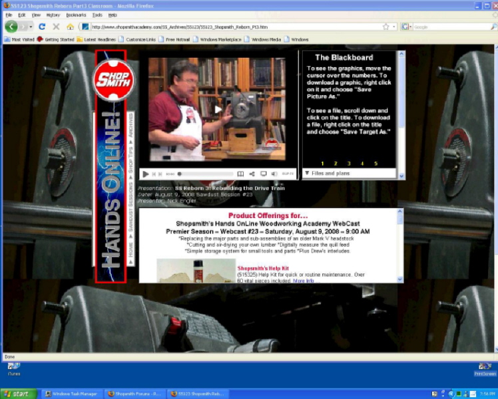Follow the Help Kit More Info link
498x399 pixels.
[x=304, y=281]
